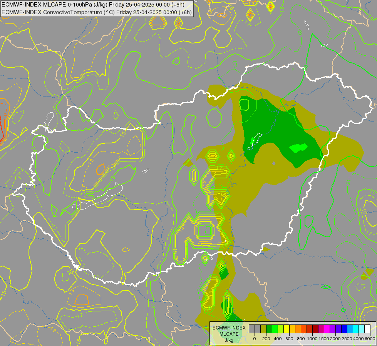377x346 pixels.
Task: Click the legend value 2500
Action: pos(347,339)
